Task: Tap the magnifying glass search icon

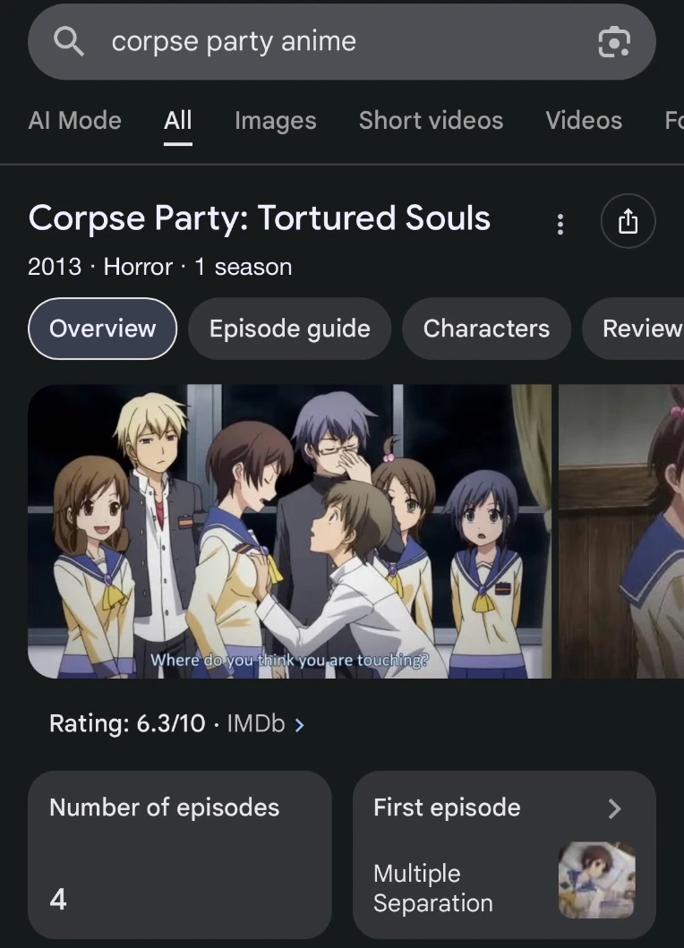Action: 68,42
